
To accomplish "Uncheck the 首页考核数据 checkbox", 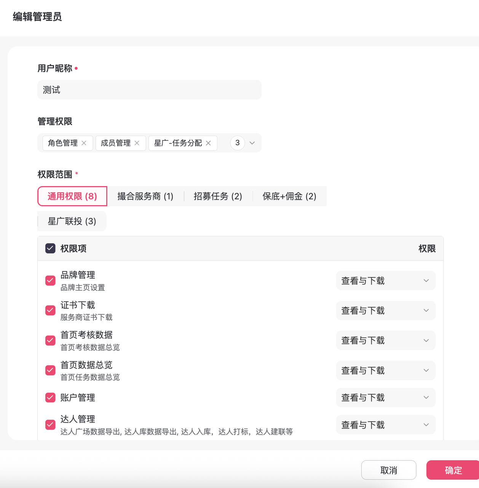I will click(50, 340).
